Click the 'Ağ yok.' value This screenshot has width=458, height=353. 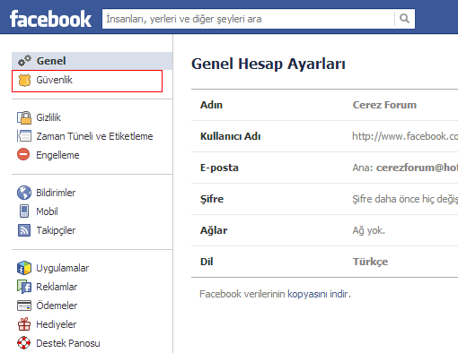tap(368, 230)
